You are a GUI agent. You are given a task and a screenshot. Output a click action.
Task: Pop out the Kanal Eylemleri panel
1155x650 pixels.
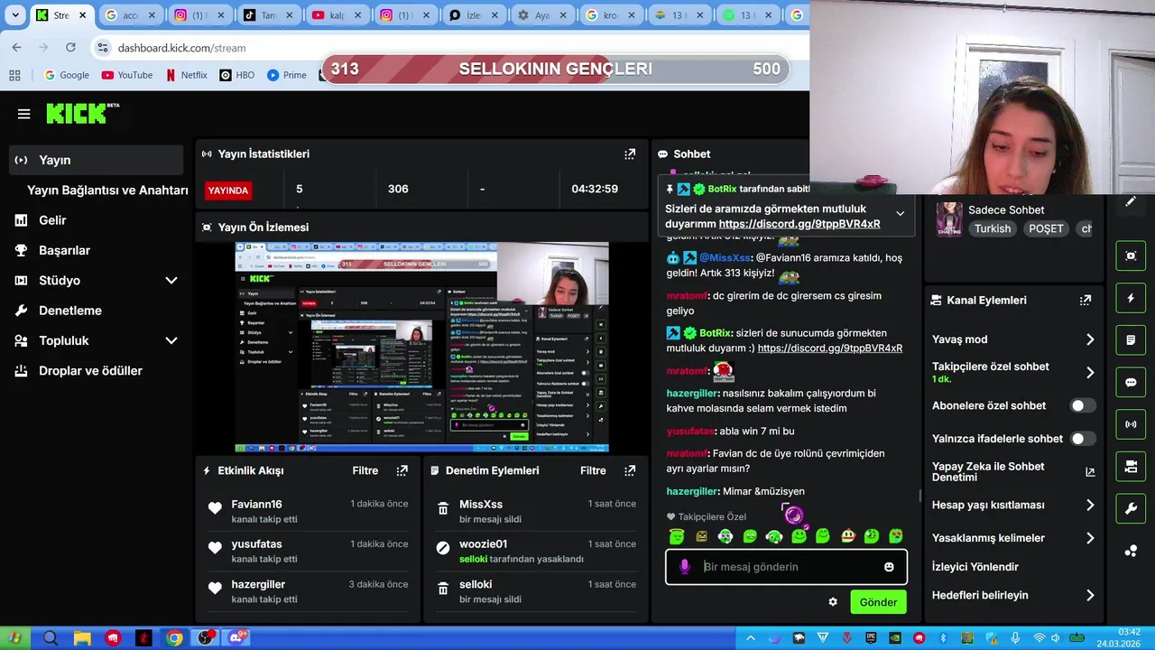coord(1086,300)
